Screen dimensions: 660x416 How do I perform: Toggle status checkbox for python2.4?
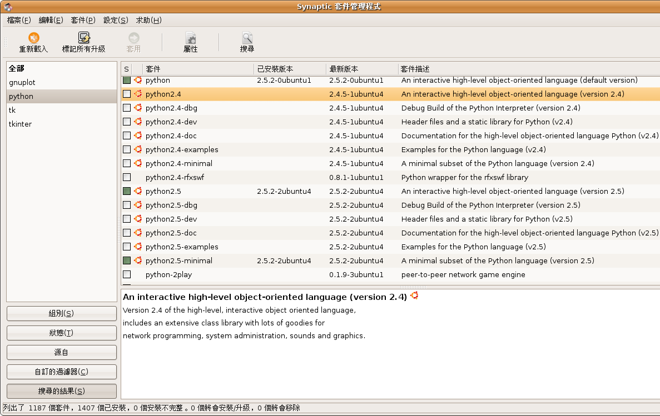point(127,94)
